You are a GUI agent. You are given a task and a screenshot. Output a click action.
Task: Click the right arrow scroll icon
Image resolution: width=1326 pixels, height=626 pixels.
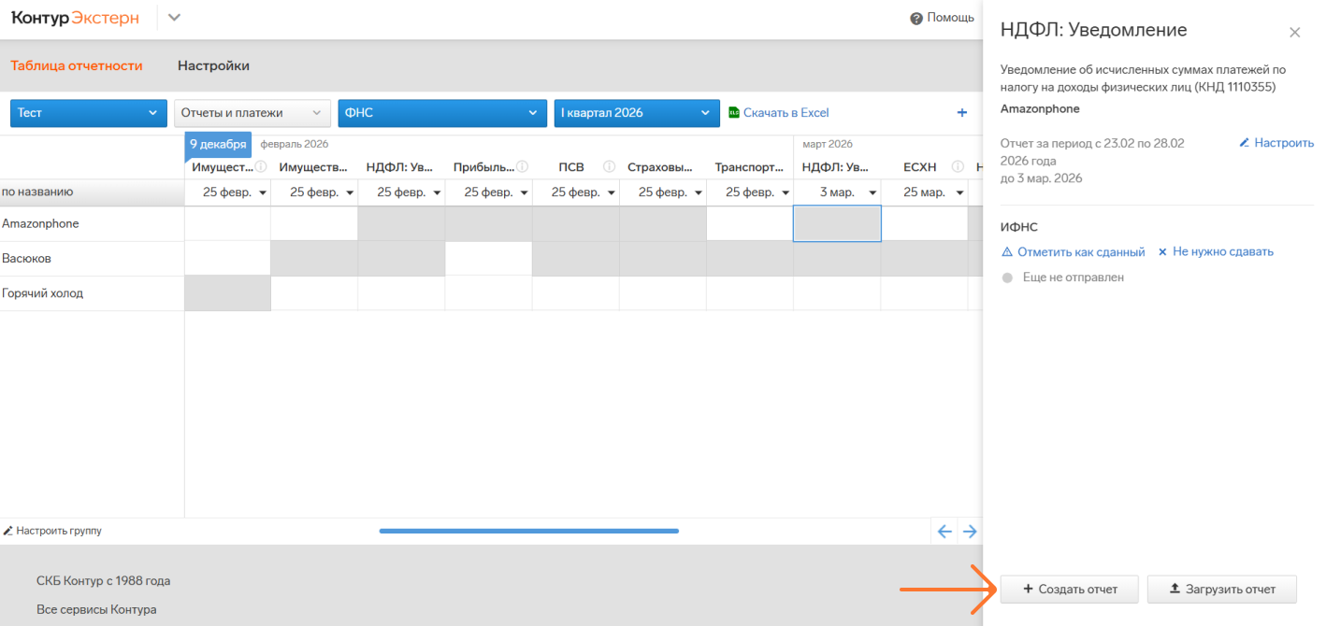[970, 532]
